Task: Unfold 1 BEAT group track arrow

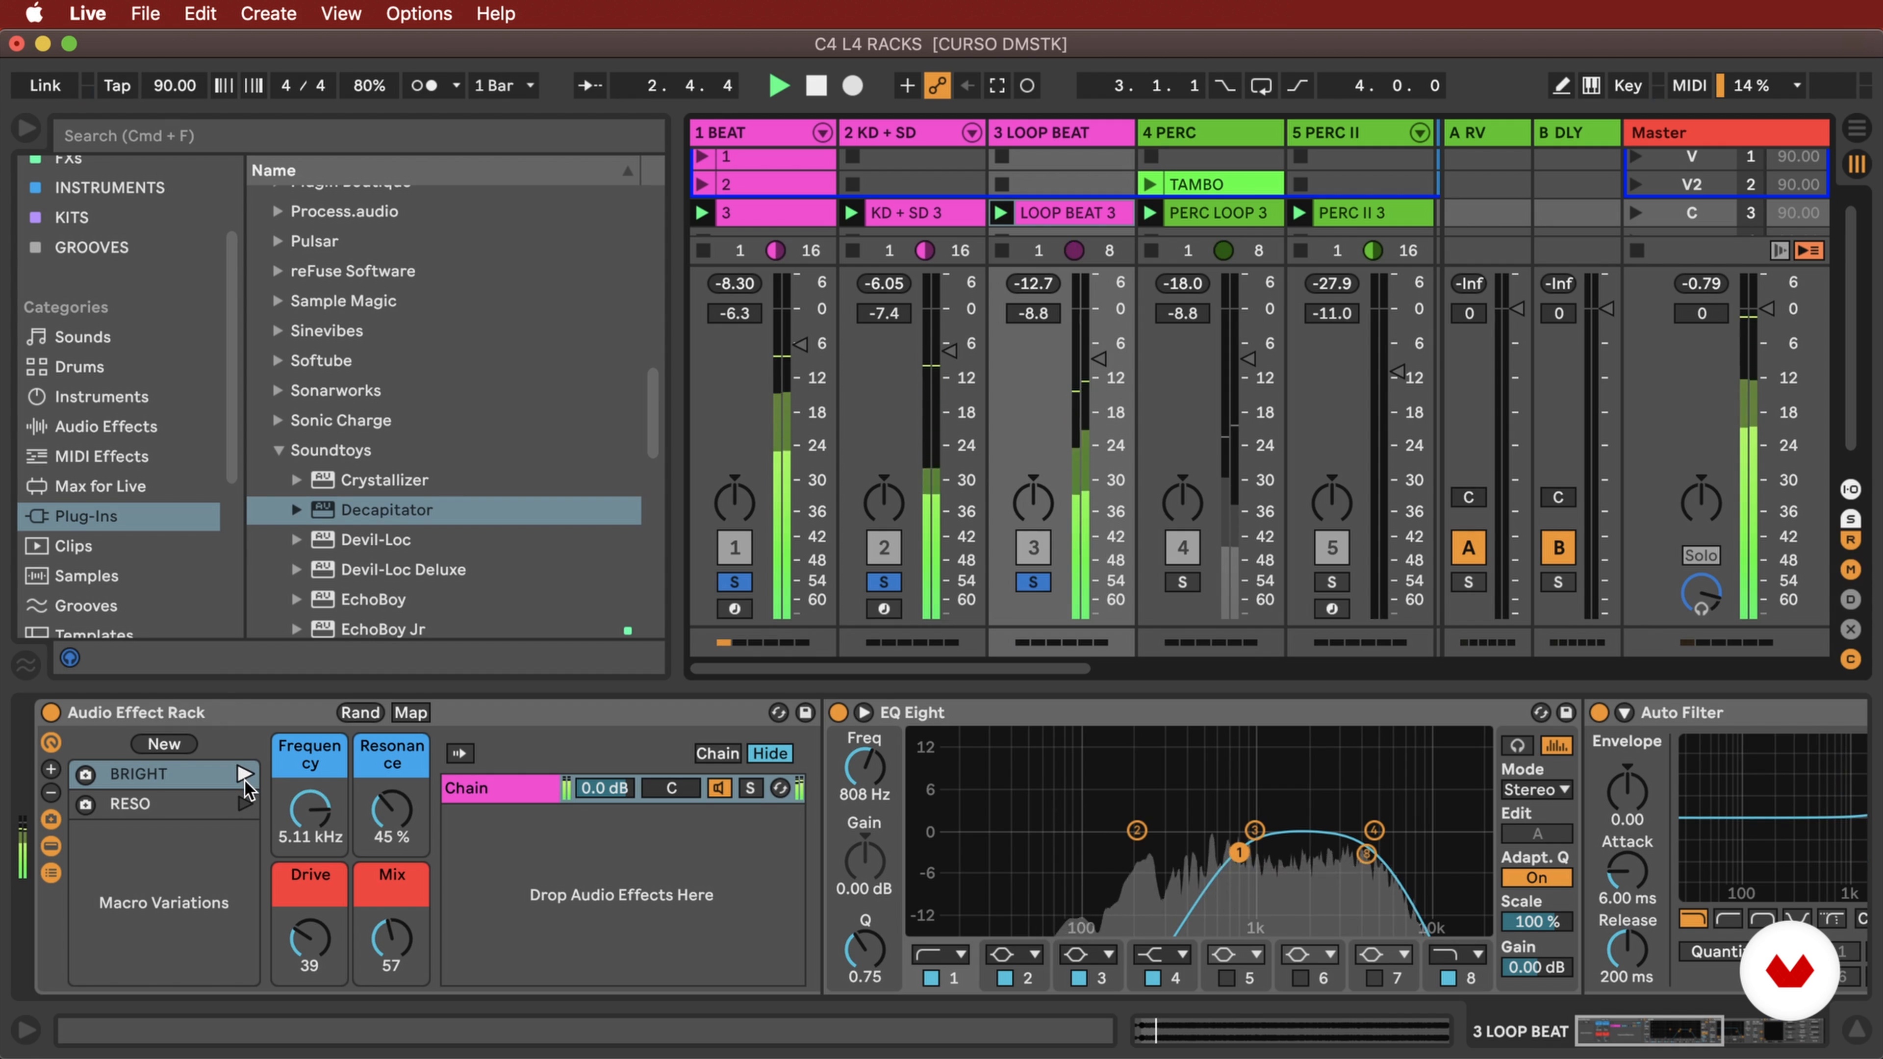Action: pyautogui.click(x=822, y=132)
